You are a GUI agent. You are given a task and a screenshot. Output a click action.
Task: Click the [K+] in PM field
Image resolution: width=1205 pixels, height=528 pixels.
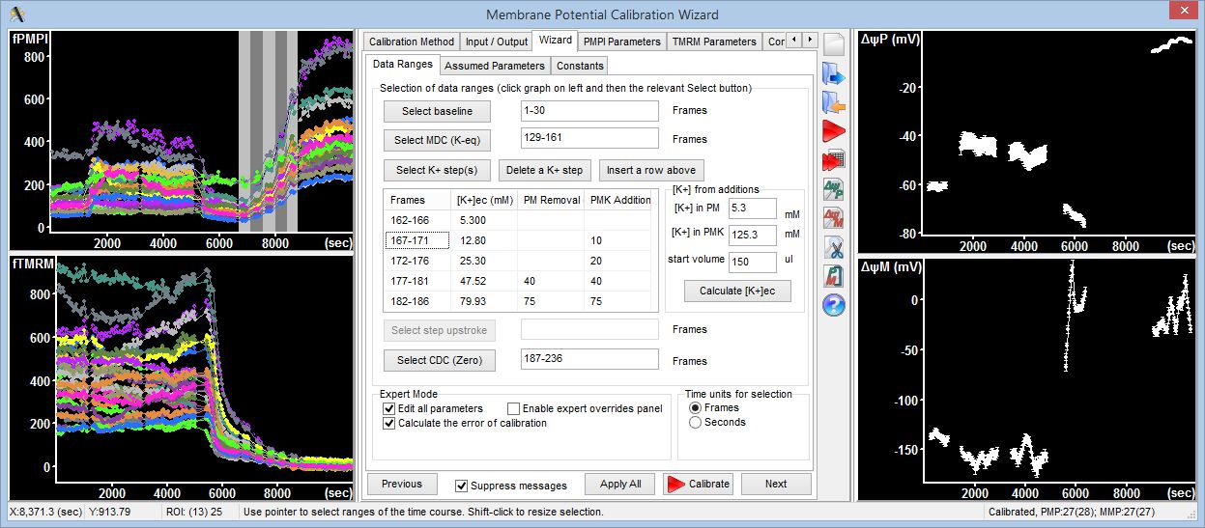754,208
